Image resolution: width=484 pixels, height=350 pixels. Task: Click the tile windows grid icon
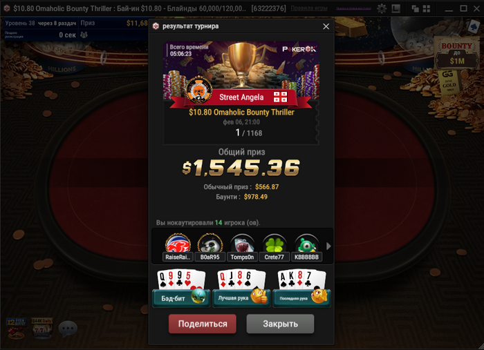[427, 8]
